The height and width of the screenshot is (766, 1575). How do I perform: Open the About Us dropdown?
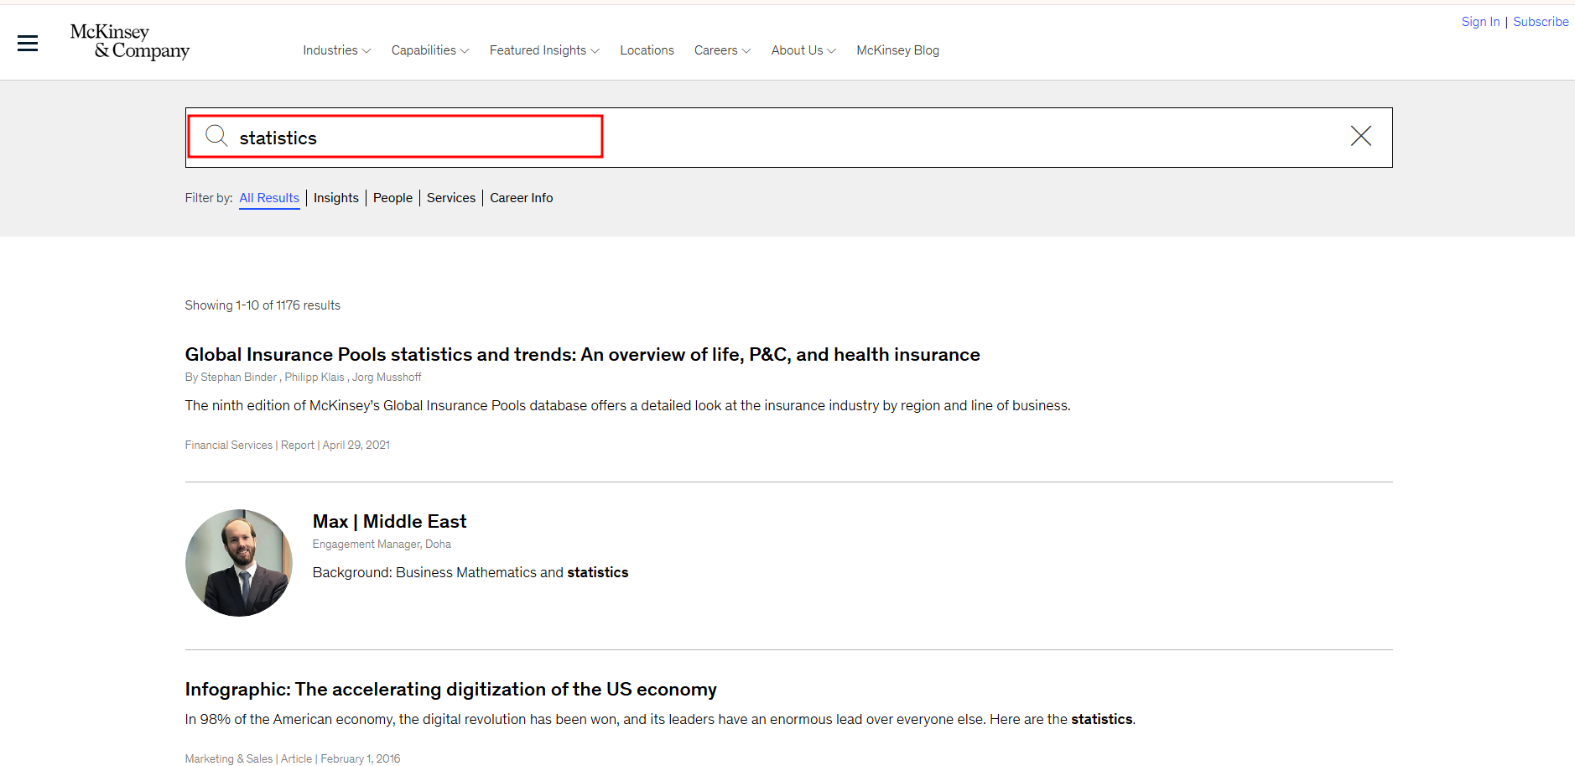803,50
